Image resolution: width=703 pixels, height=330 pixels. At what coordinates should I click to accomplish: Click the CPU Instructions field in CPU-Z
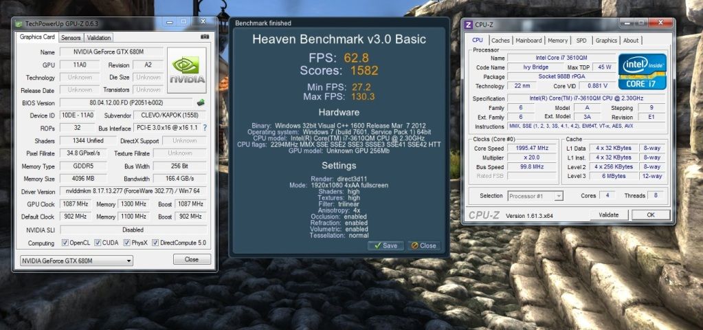pos(586,126)
